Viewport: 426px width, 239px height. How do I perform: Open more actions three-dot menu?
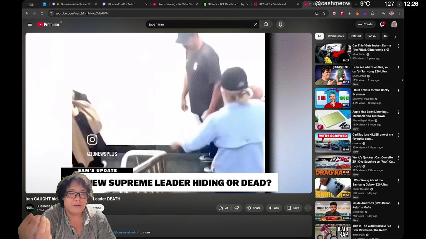pyautogui.click(x=308, y=208)
